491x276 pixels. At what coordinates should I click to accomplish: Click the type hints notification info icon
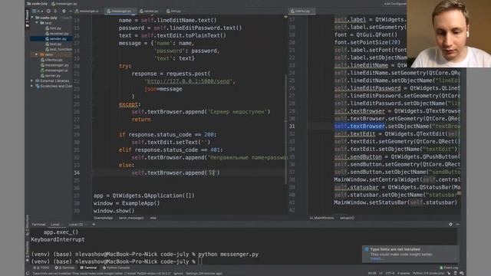pyautogui.click(x=367, y=249)
